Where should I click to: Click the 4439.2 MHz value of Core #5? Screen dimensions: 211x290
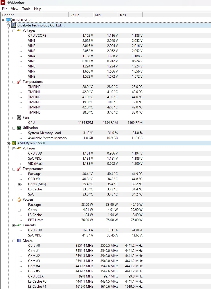[x=84, y=271]
